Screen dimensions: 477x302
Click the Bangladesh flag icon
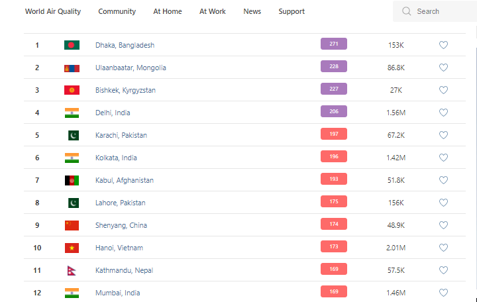72,45
